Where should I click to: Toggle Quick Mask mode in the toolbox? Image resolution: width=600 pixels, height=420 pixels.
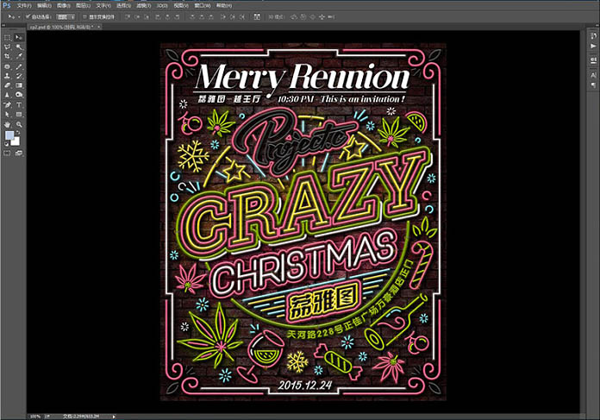[8, 153]
